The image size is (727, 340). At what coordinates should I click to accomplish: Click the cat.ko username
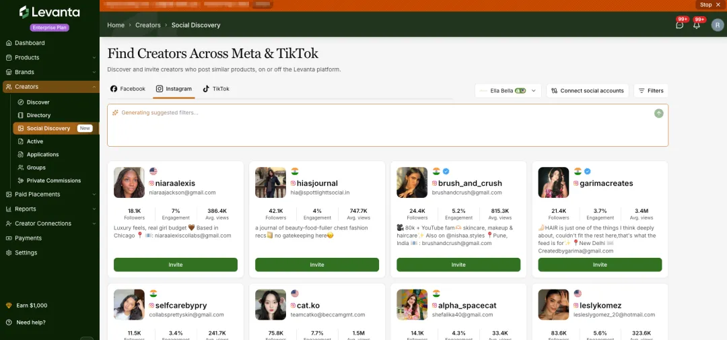point(309,306)
